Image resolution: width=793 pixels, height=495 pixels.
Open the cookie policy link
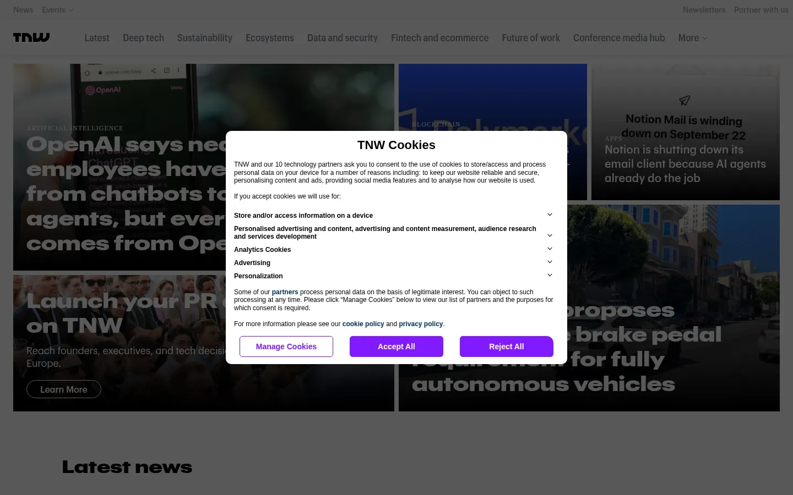pos(363,324)
